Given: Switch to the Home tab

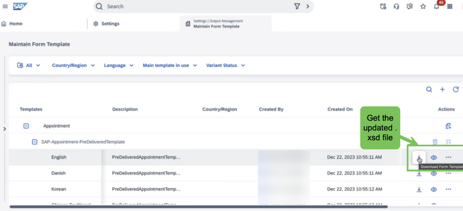Looking at the screenshot, I should pyautogui.click(x=12, y=24).
